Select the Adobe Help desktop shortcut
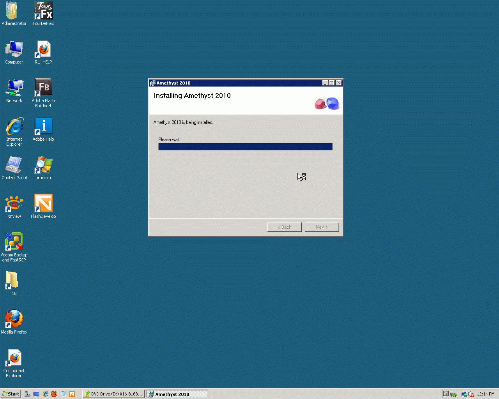This screenshot has width=499, height=399. pos(43,129)
